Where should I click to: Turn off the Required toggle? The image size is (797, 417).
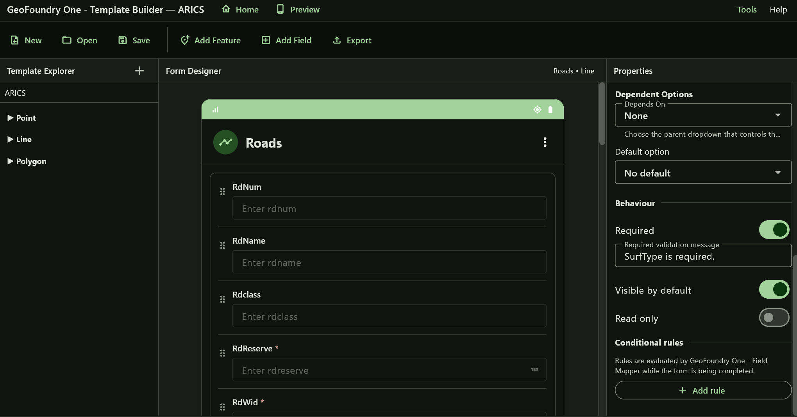pos(774,230)
